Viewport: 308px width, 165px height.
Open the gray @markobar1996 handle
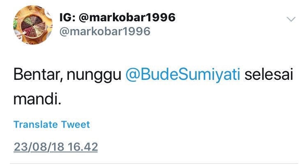105,31
